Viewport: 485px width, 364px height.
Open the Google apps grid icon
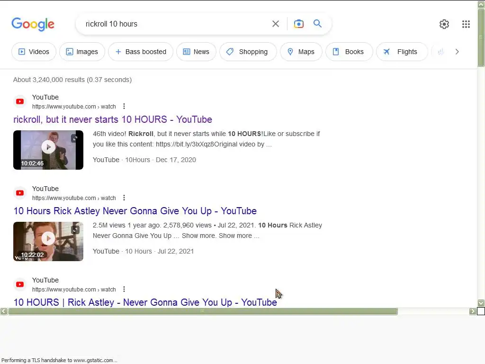click(x=466, y=24)
